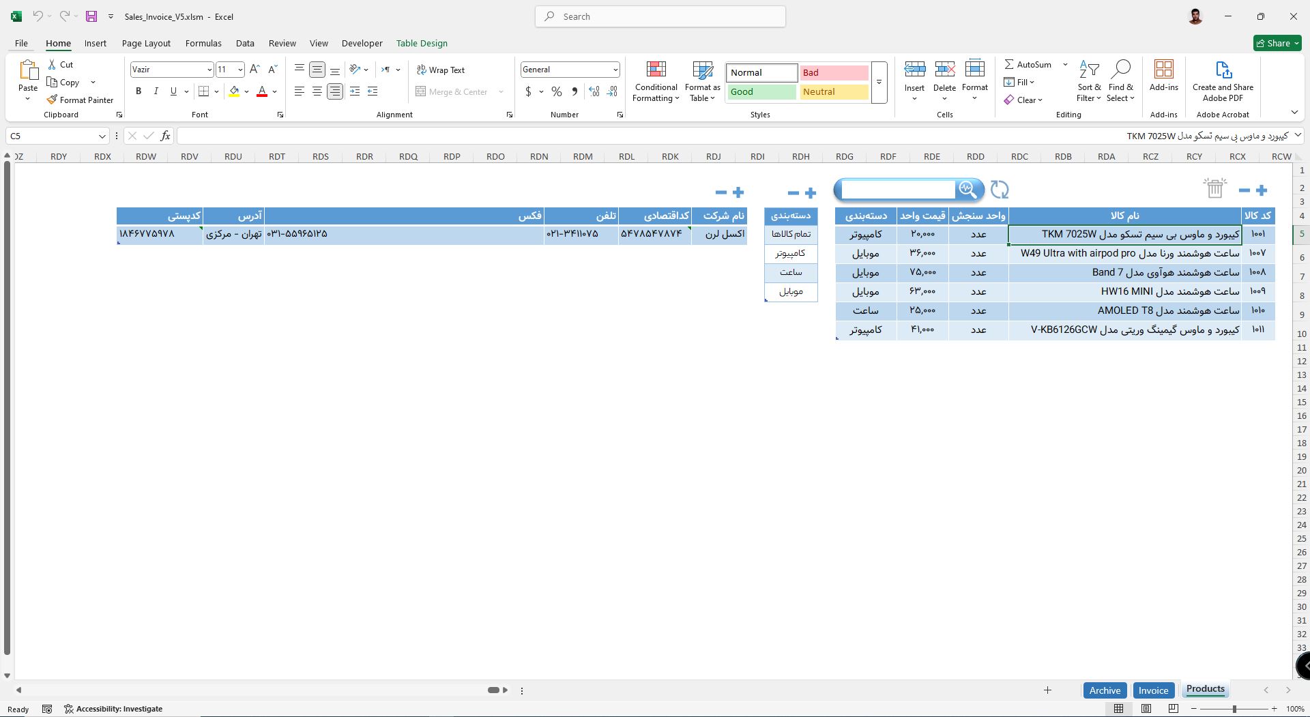Click Decrease Decimal icon

[612, 91]
